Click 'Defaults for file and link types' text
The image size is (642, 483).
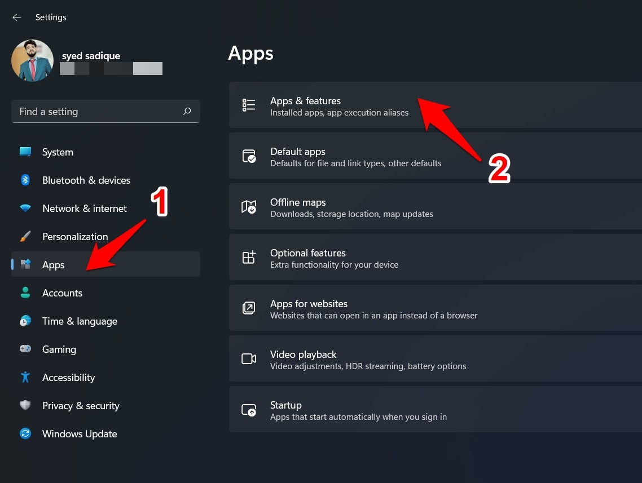(356, 163)
